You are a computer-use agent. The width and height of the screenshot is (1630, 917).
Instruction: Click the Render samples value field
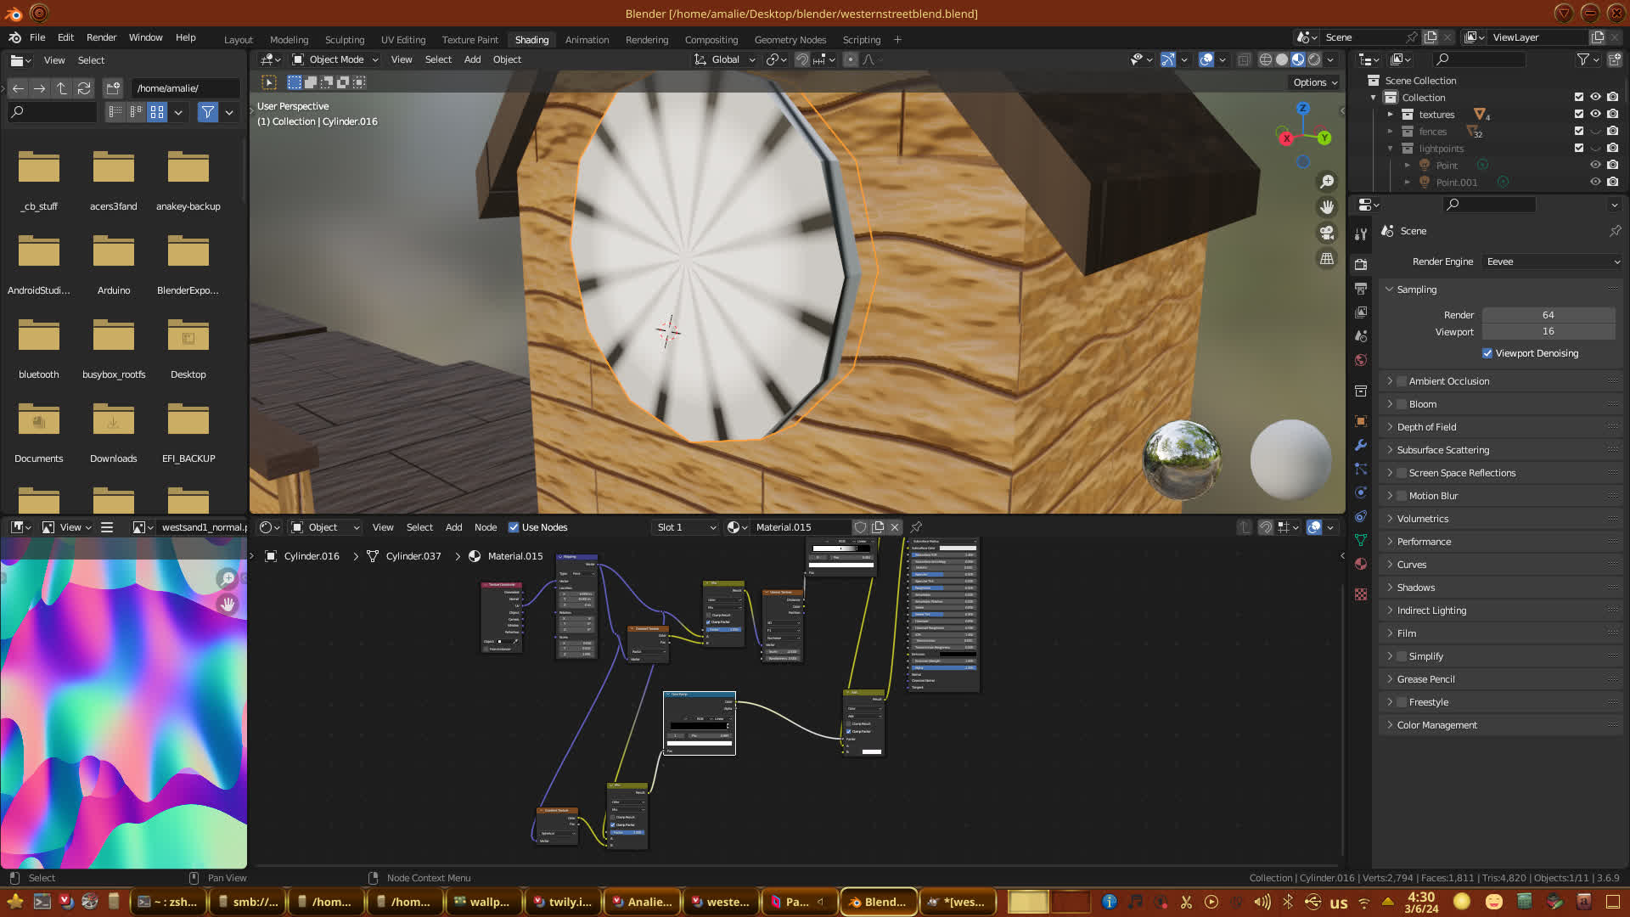click(1548, 315)
